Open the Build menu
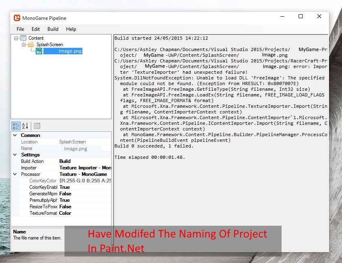This screenshot has height=263, width=342. 53,29
